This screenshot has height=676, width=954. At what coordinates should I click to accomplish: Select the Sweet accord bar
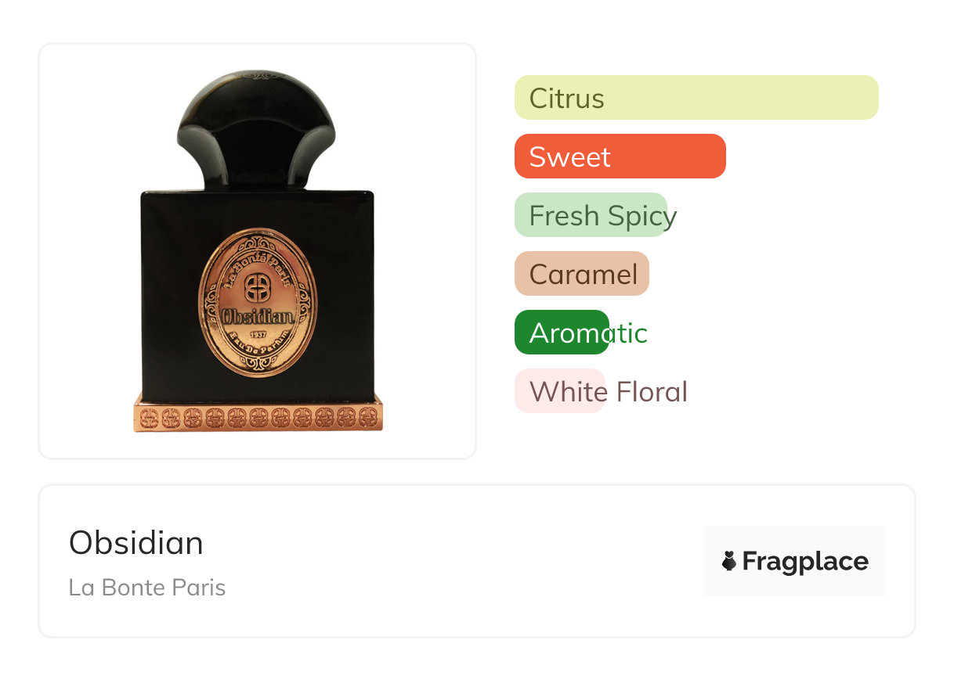click(x=620, y=156)
